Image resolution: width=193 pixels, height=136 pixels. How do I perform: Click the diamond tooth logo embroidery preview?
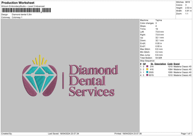pyautogui.click(x=40, y=75)
